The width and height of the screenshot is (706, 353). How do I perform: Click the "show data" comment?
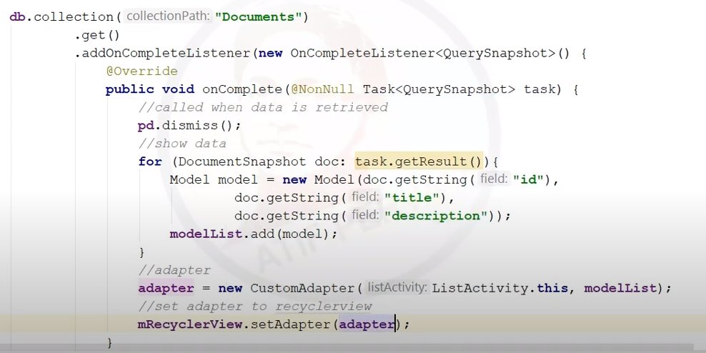182,144
